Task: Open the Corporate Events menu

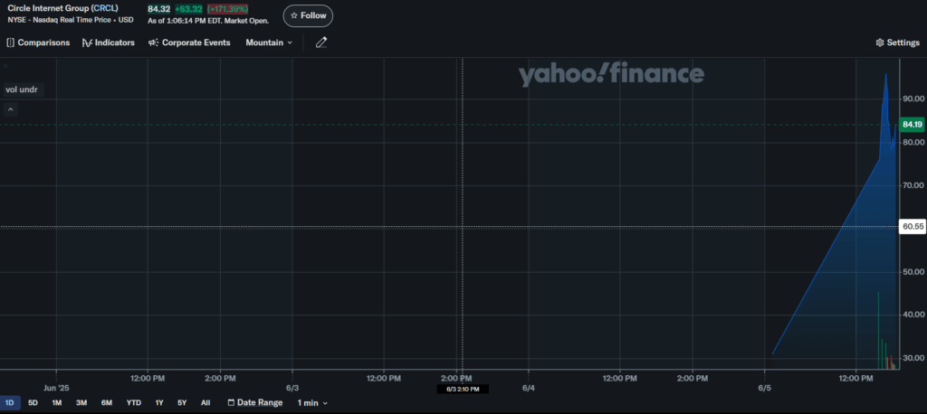Action: tap(189, 42)
